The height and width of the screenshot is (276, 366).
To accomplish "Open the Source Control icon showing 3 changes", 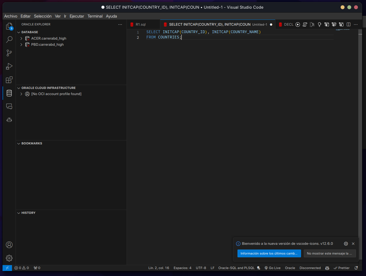I will pyautogui.click(x=9, y=53).
